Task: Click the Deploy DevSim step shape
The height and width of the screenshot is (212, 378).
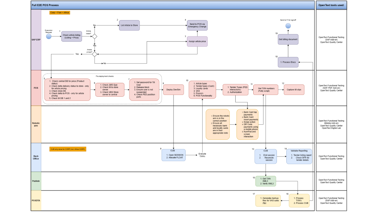Action: pos(174,90)
